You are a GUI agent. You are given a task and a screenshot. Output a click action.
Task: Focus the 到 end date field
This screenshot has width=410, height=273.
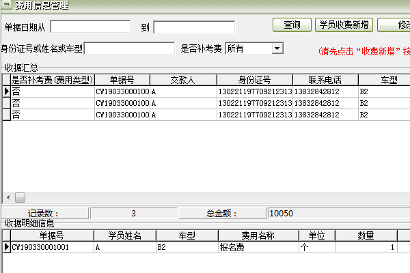point(194,27)
